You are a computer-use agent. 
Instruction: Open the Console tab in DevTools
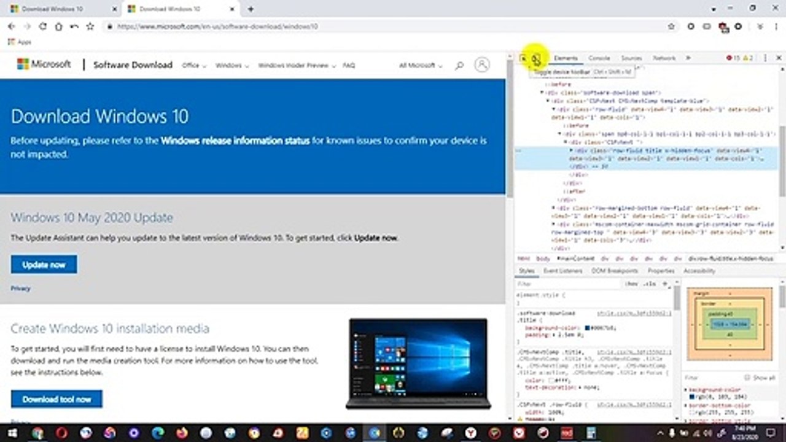pos(599,58)
